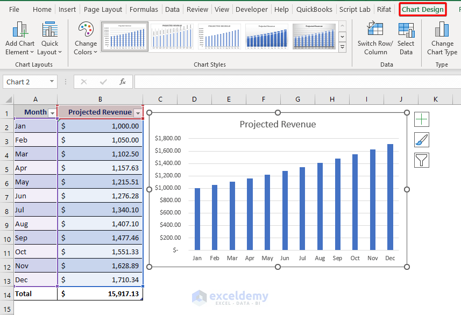Click Switch Row/Column button

point(375,39)
